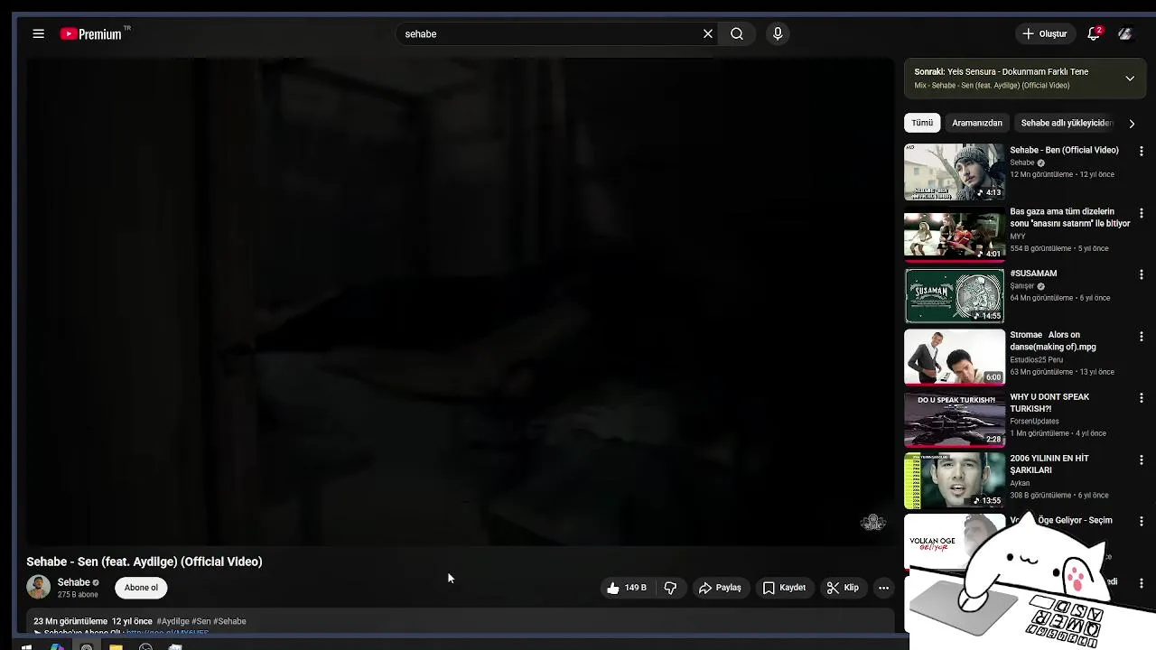Viewport: 1156px width, 650px height.
Task: Open more actions three-dot menu under video
Action: [884, 588]
